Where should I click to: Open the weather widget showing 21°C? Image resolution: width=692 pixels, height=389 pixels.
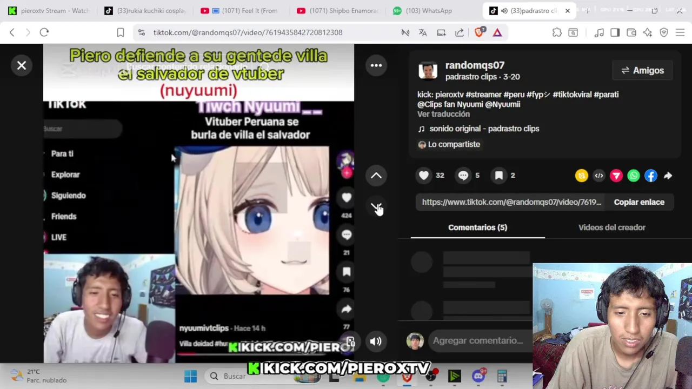[x=39, y=376]
